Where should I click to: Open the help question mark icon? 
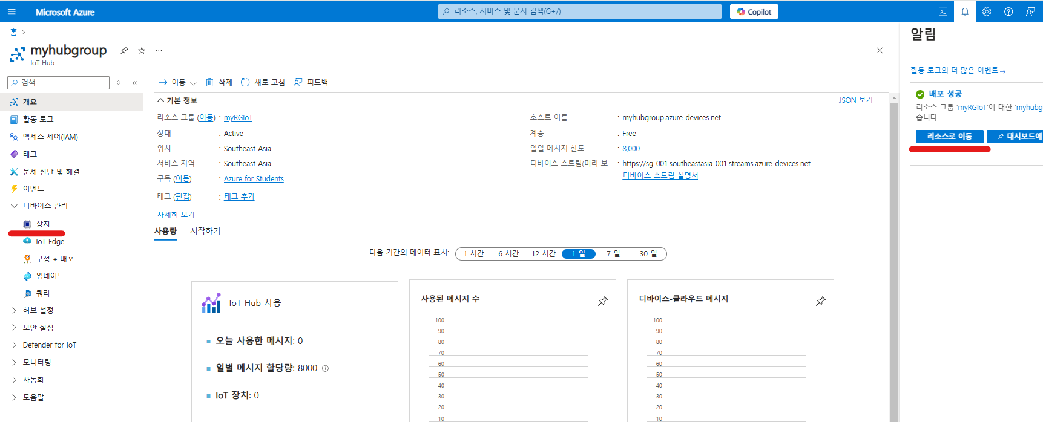(1008, 11)
